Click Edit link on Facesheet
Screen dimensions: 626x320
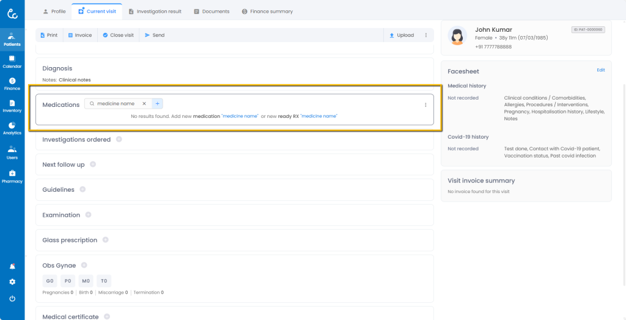click(600, 70)
